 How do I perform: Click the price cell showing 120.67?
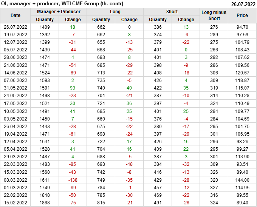click(x=242, y=73)
